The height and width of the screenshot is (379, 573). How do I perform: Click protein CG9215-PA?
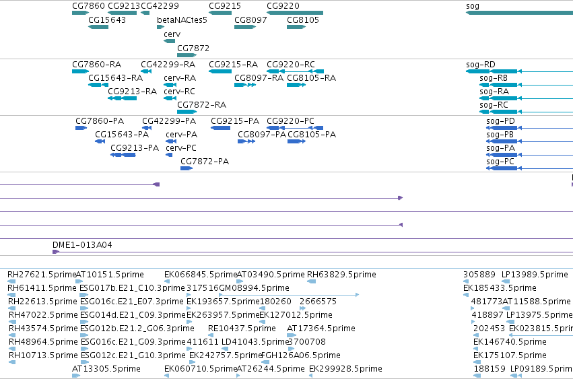235,121
